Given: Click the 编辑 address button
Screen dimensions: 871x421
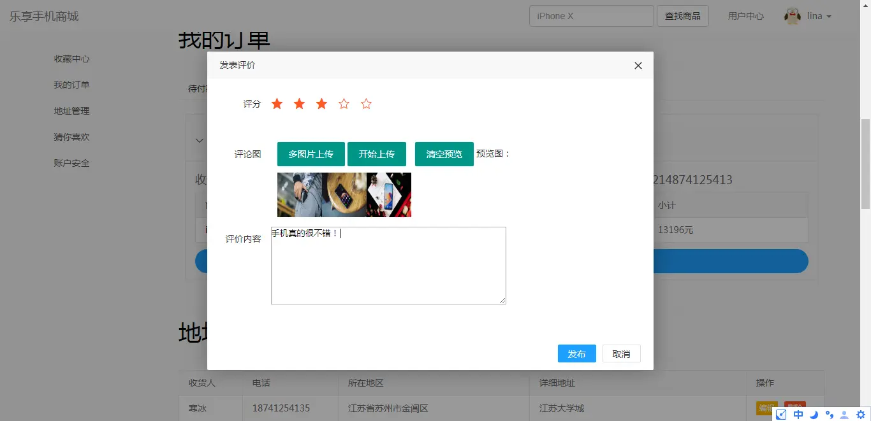Looking at the screenshot, I should tap(767, 408).
